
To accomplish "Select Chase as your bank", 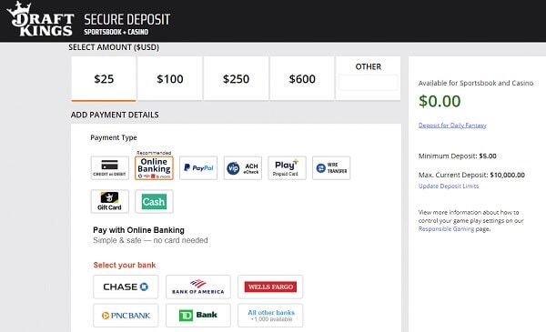I will (x=126, y=287).
